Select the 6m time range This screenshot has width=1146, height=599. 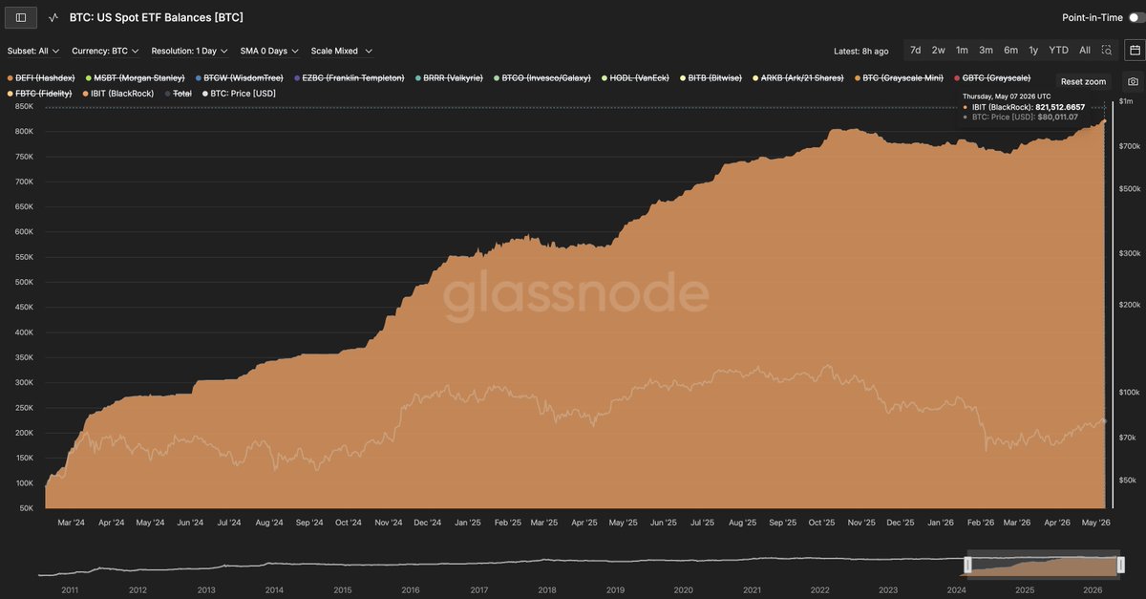(x=1010, y=50)
